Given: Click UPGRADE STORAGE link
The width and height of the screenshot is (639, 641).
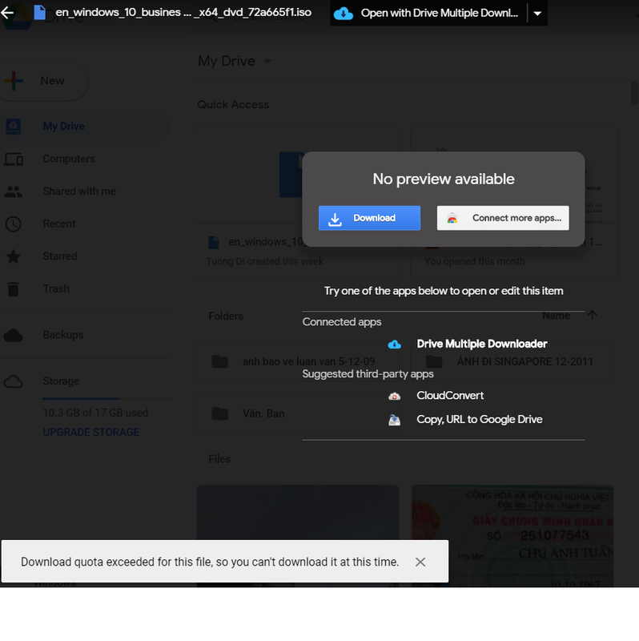Looking at the screenshot, I should coord(91,433).
